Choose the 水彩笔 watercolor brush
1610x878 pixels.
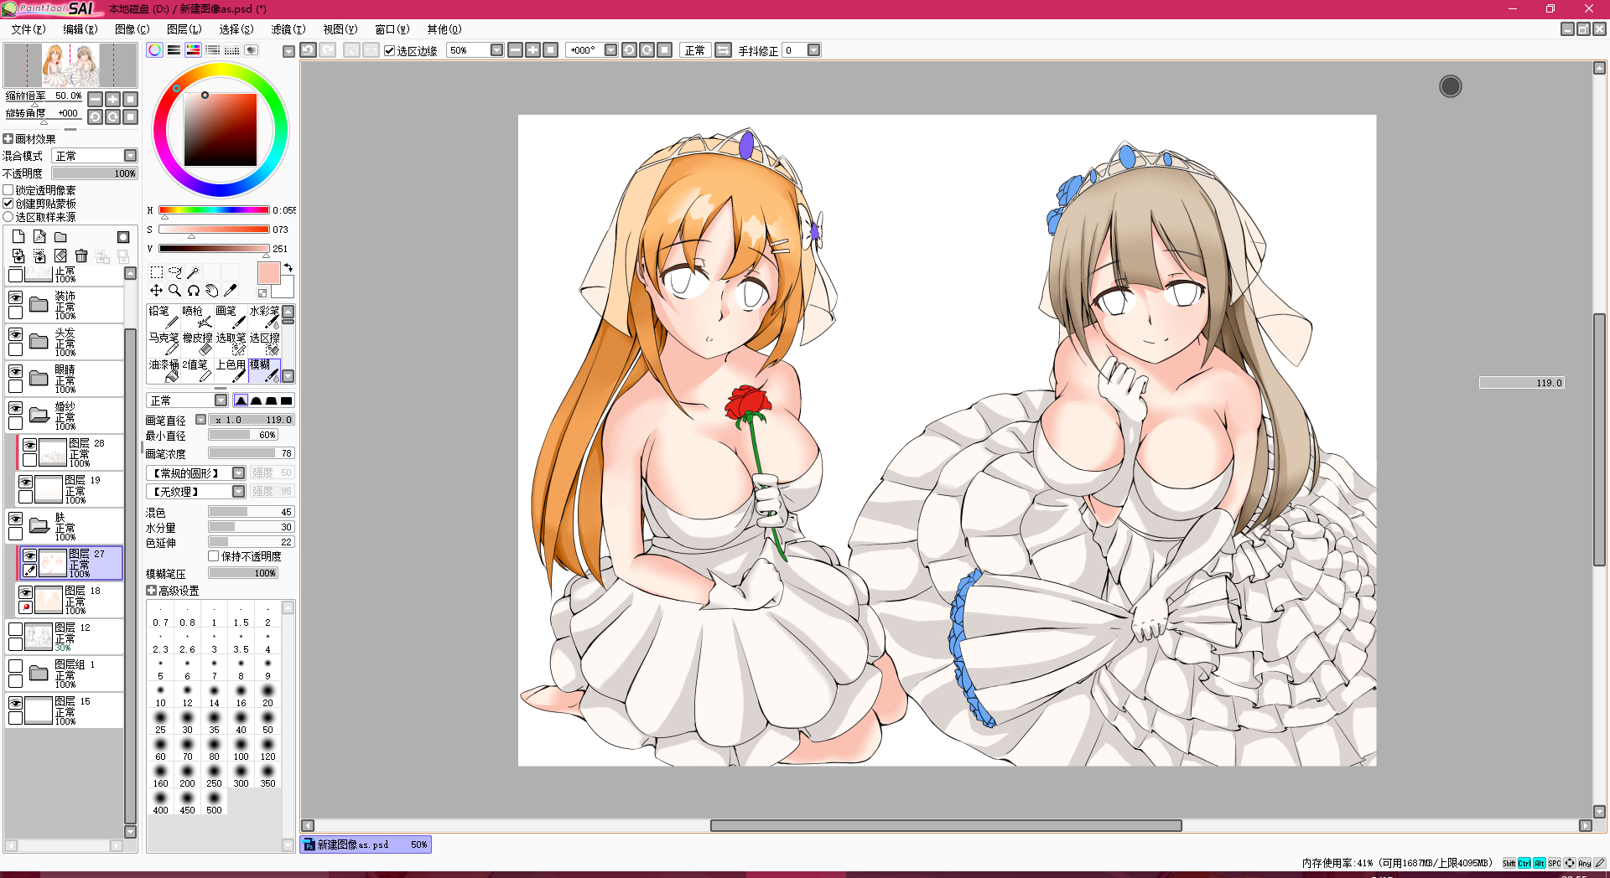[264, 317]
